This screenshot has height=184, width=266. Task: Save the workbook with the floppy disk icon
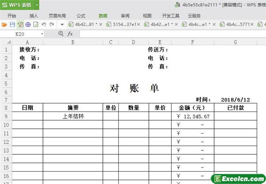[12, 25]
